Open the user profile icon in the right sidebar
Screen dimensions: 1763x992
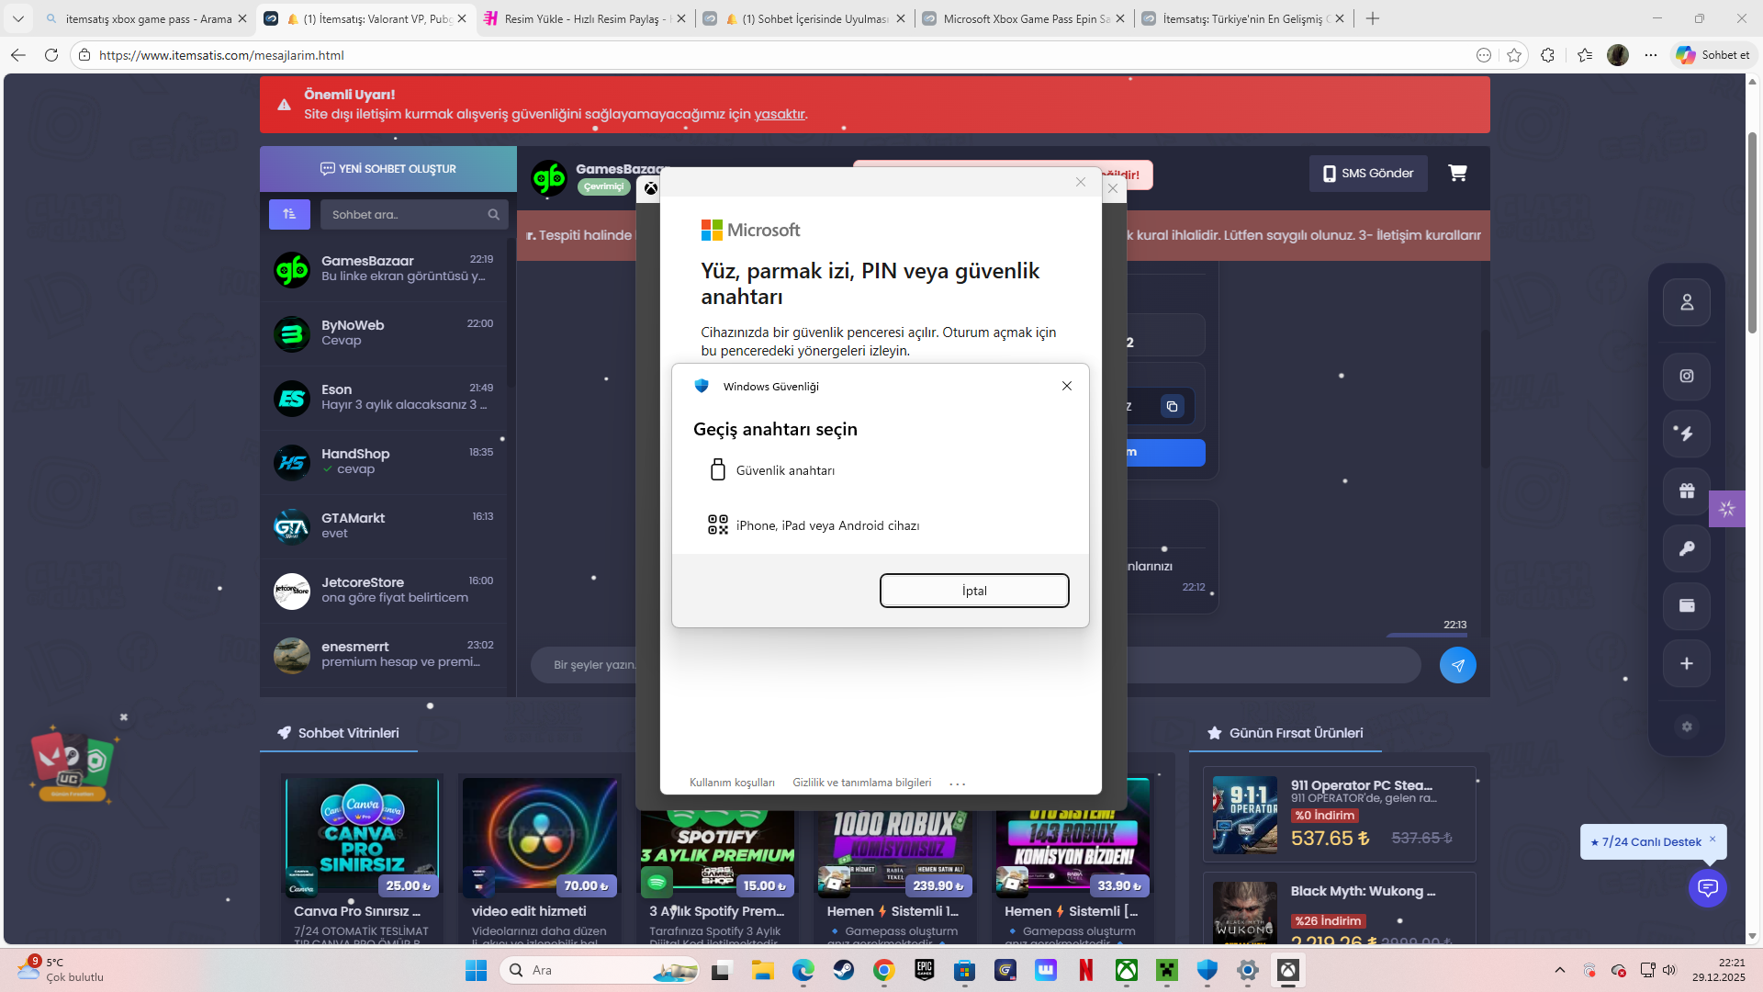pyautogui.click(x=1687, y=302)
